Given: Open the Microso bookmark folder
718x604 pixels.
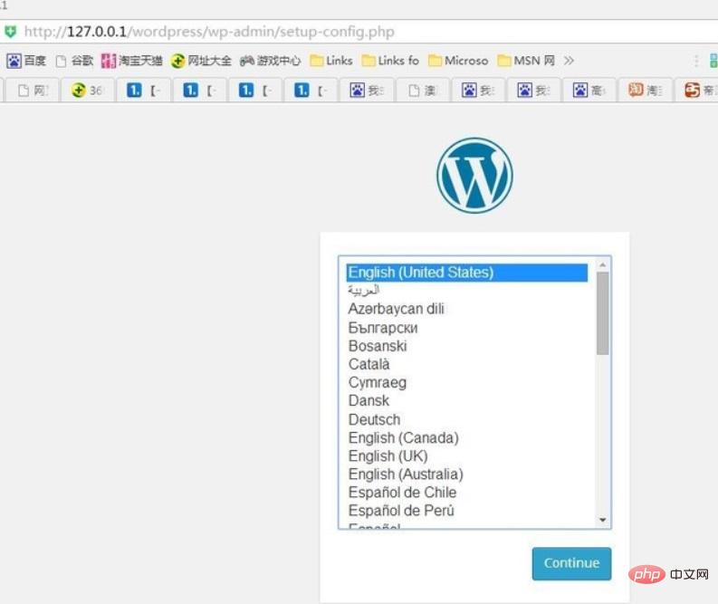Looking at the screenshot, I should click(x=458, y=61).
